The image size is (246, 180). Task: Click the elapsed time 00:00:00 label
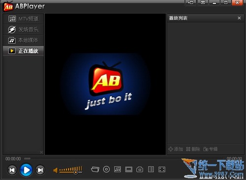13,159
